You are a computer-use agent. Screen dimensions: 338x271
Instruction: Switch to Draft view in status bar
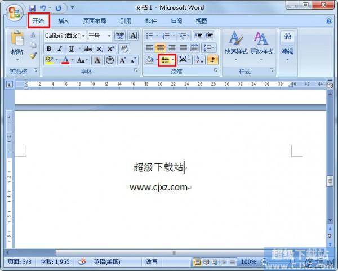232,262
